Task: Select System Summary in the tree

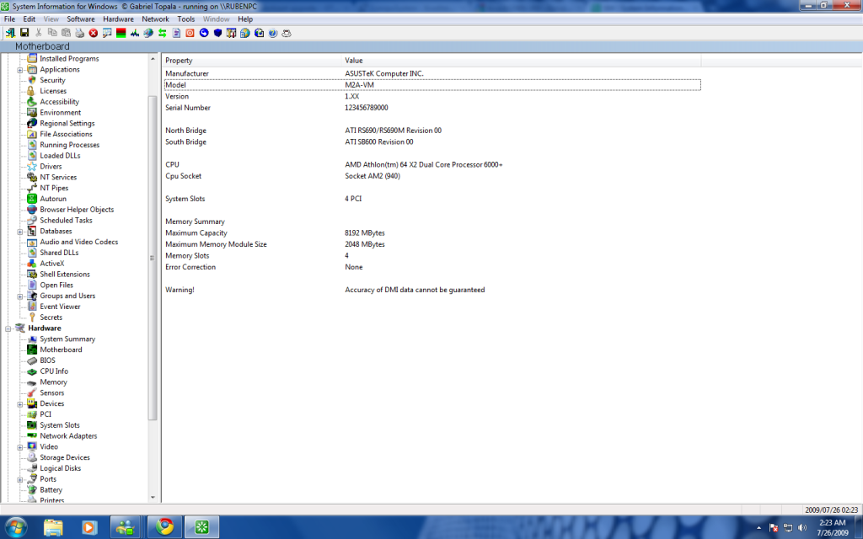Action: (67, 339)
